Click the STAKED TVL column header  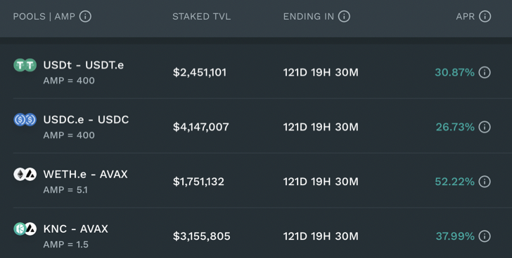[201, 17]
